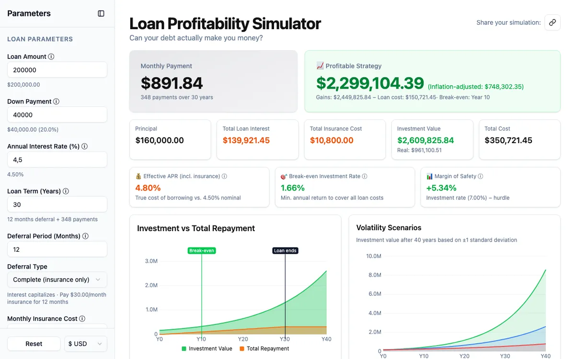Show info tooltip for Loan Amount
The width and height of the screenshot is (575, 359).
(51, 56)
